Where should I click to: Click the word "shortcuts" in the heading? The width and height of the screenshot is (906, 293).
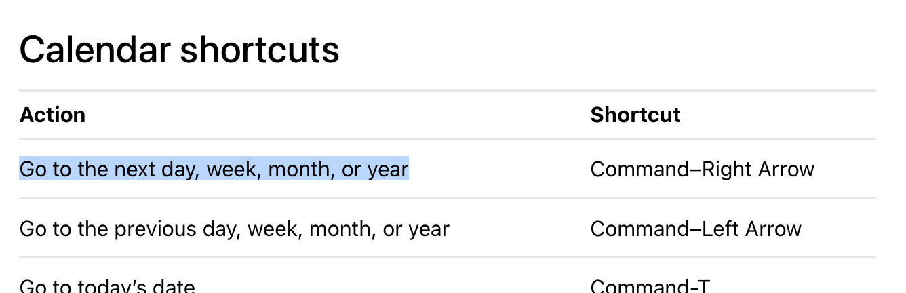[260, 50]
